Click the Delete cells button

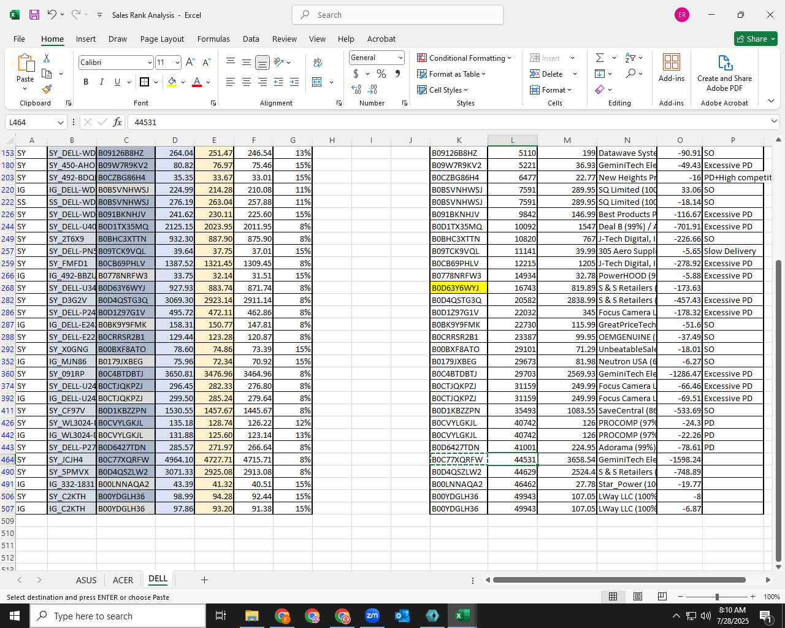pos(546,74)
